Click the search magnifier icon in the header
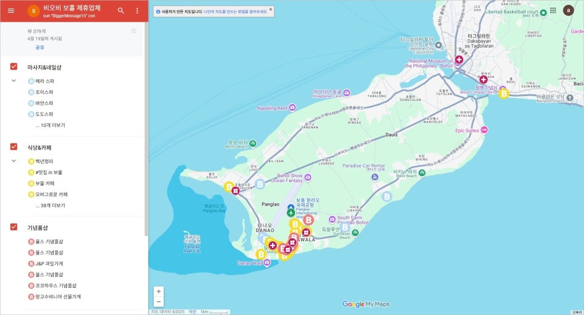This screenshot has height=315, width=584. click(x=121, y=11)
